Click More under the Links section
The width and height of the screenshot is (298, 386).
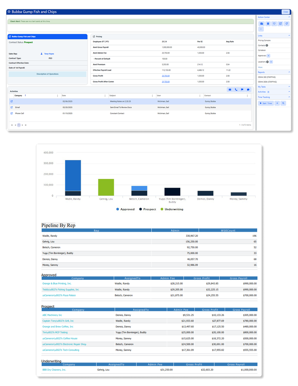tap(260, 67)
